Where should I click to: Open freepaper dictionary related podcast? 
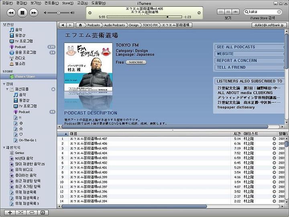(236, 107)
